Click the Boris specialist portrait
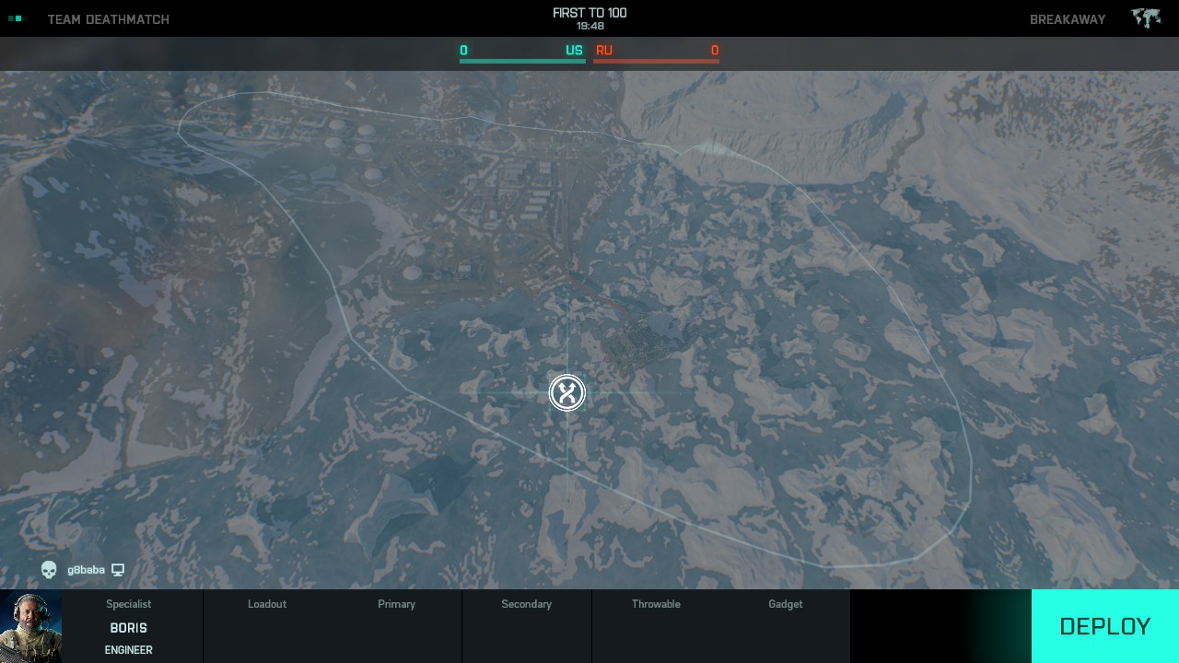This screenshot has width=1179, height=663. coord(30,626)
